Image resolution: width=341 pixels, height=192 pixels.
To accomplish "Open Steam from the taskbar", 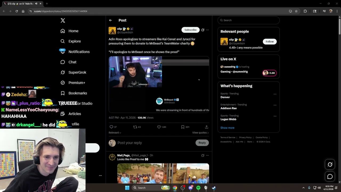I will click(214, 188).
